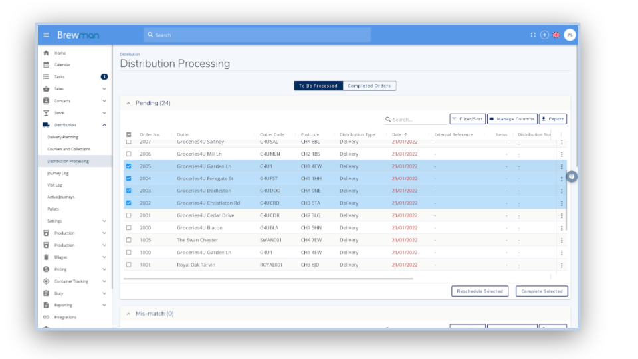
Task: Click the UK flag language icon
Action: 556,35
